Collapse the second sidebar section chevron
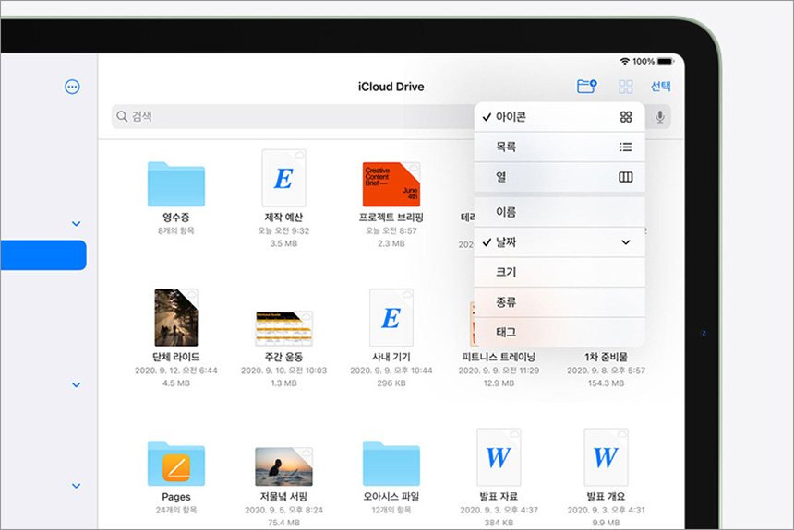Screen dimensions: 794x530 (x=77, y=385)
